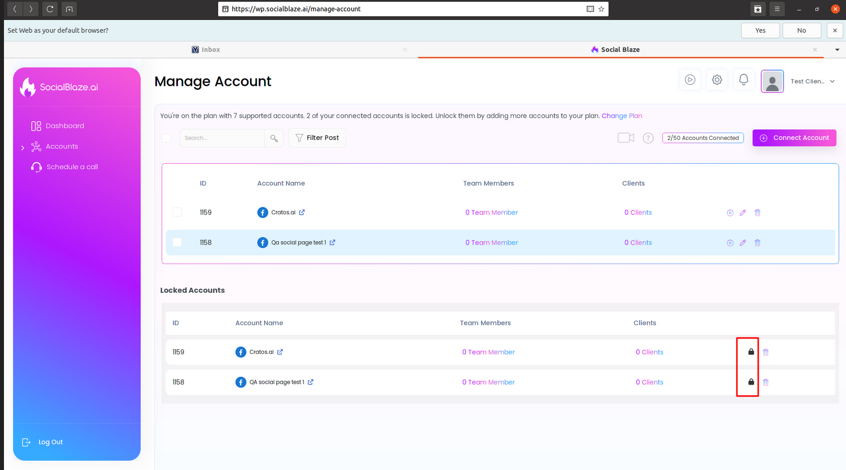The image size is (846, 470).
Task: Delete Qa social page test 1 with trash icon
Action: (x=757, y=243)
